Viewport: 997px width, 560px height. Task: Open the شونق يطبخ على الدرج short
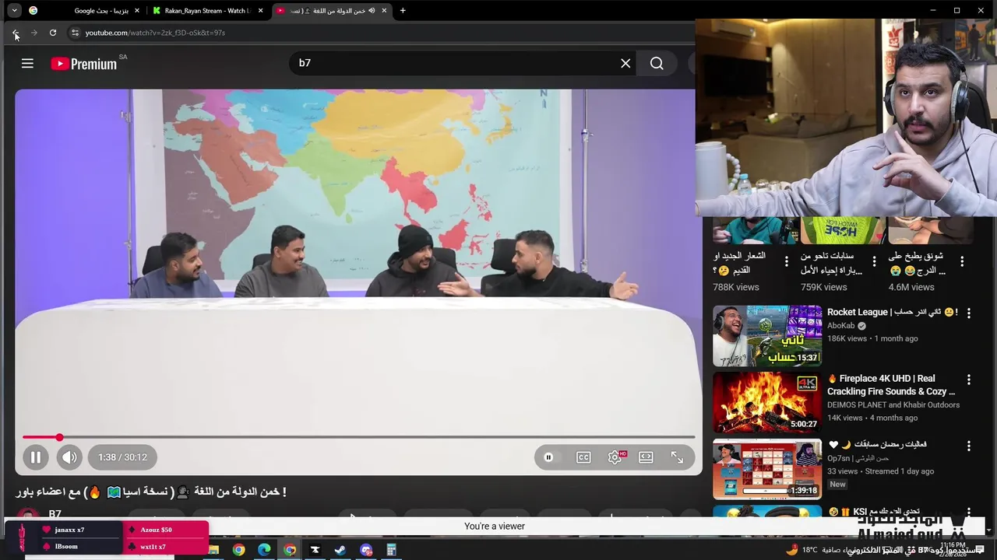pos(916,263)
